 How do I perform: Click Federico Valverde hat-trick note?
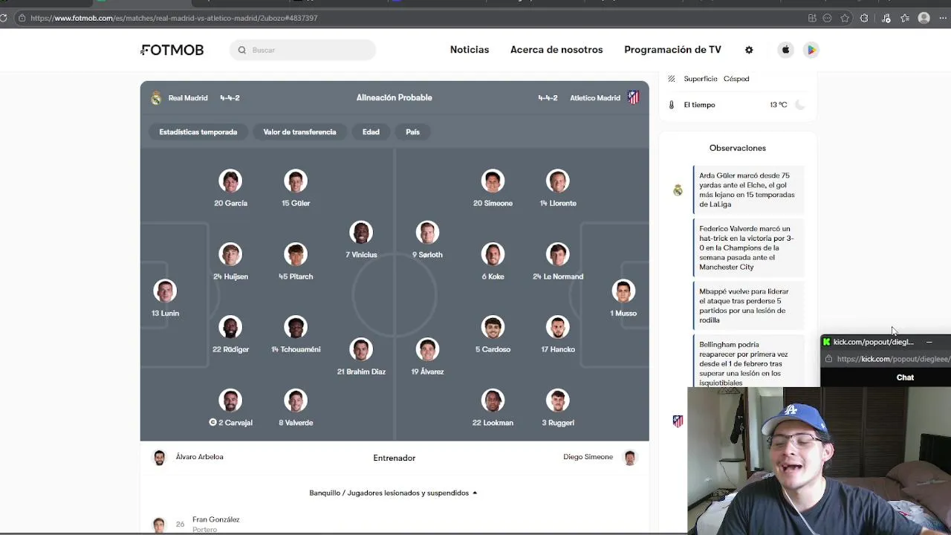point(748,248)
